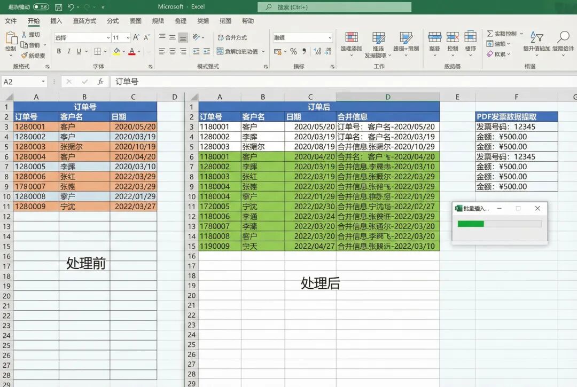Click the Center alignment icon
This screenshot has height=387, width=577.
pyautogui.click(x=172, y=51)
